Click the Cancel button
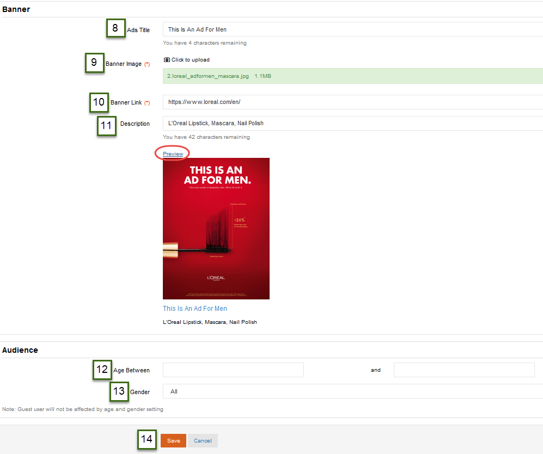Viewport: 543px width, 454px height. [x=203, y=440]
